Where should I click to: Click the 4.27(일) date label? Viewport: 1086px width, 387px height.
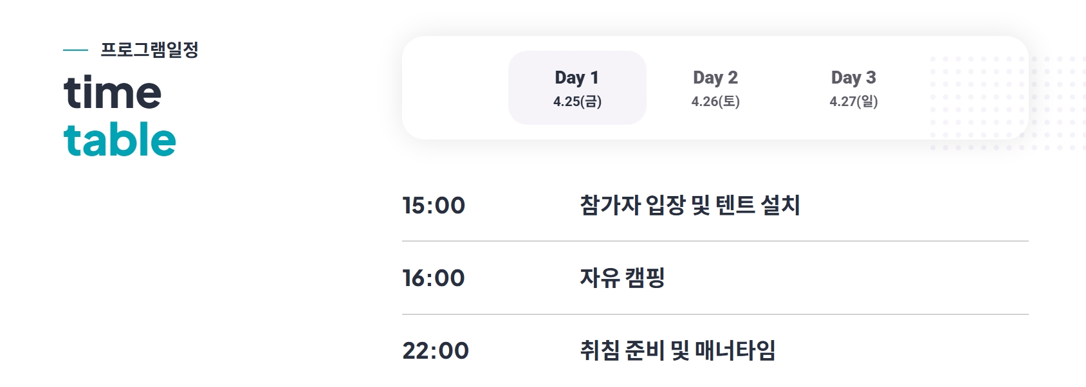854,101
